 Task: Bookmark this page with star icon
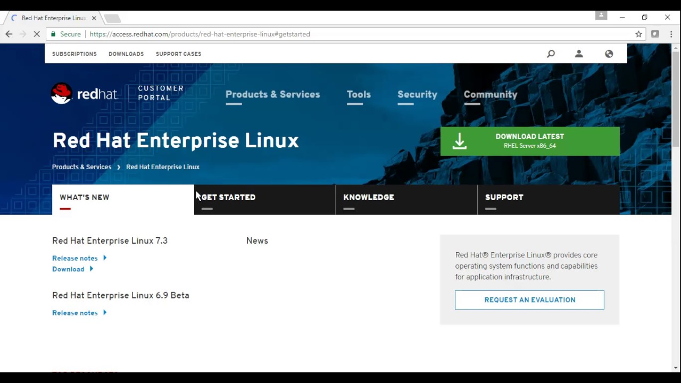(638, 34)
